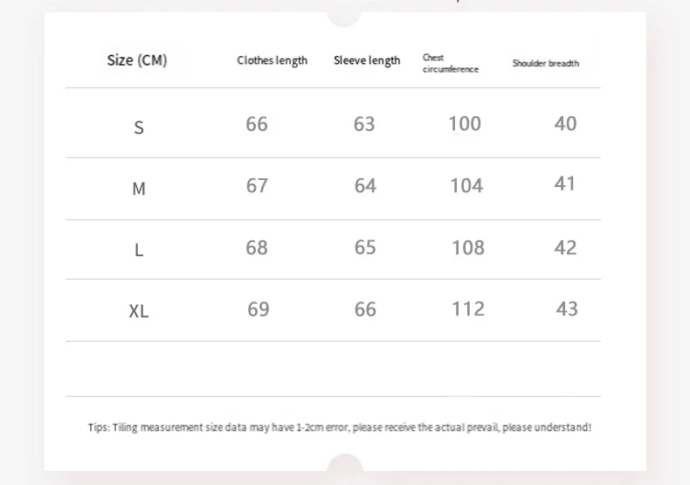Click the "Shoulder breadth" column header
Viewport: 690px width, 485px height.
click(545, 63)
